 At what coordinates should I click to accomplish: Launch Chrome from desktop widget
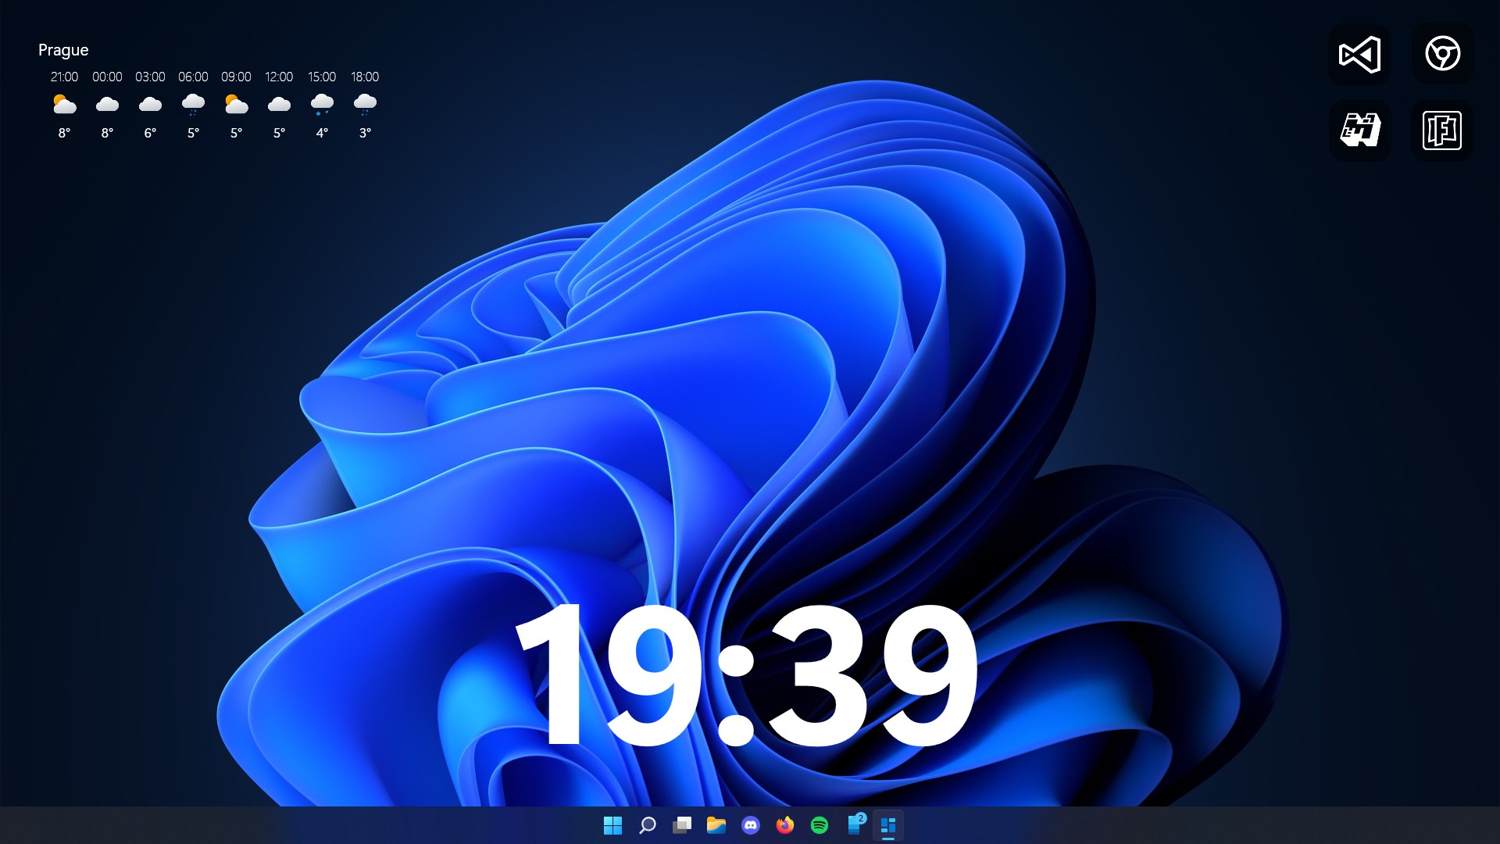[1442, 55]
